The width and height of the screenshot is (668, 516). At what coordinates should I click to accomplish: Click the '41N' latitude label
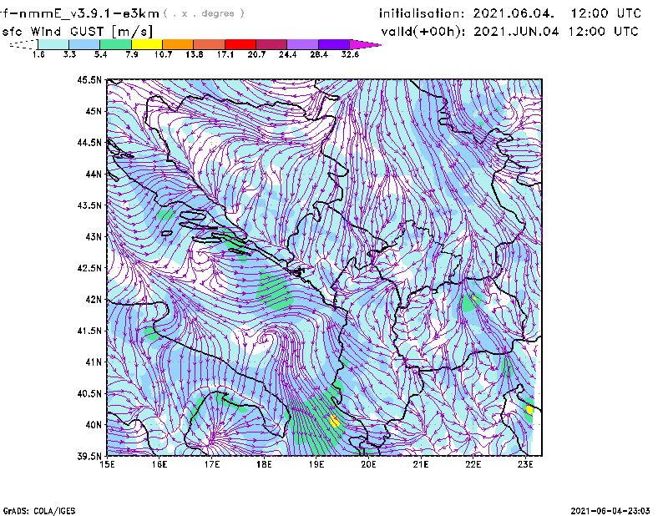(94, 362)
